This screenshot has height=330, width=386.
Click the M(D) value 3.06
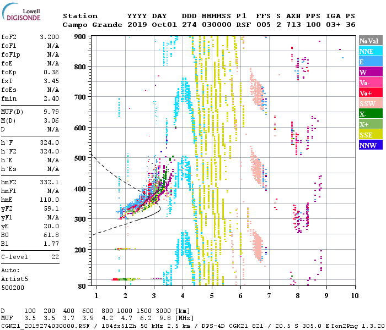point(51,120)
